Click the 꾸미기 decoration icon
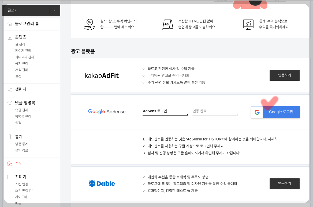Image resolution: width=313 pixels, height=207 pixels. (x=10, y=177)
